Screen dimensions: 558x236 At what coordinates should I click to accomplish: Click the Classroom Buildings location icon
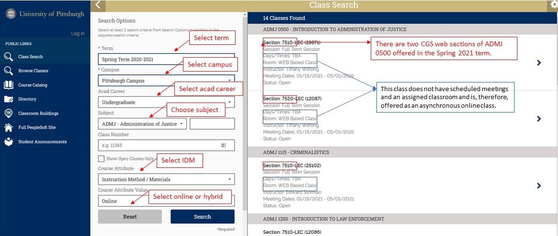point(9,113)
